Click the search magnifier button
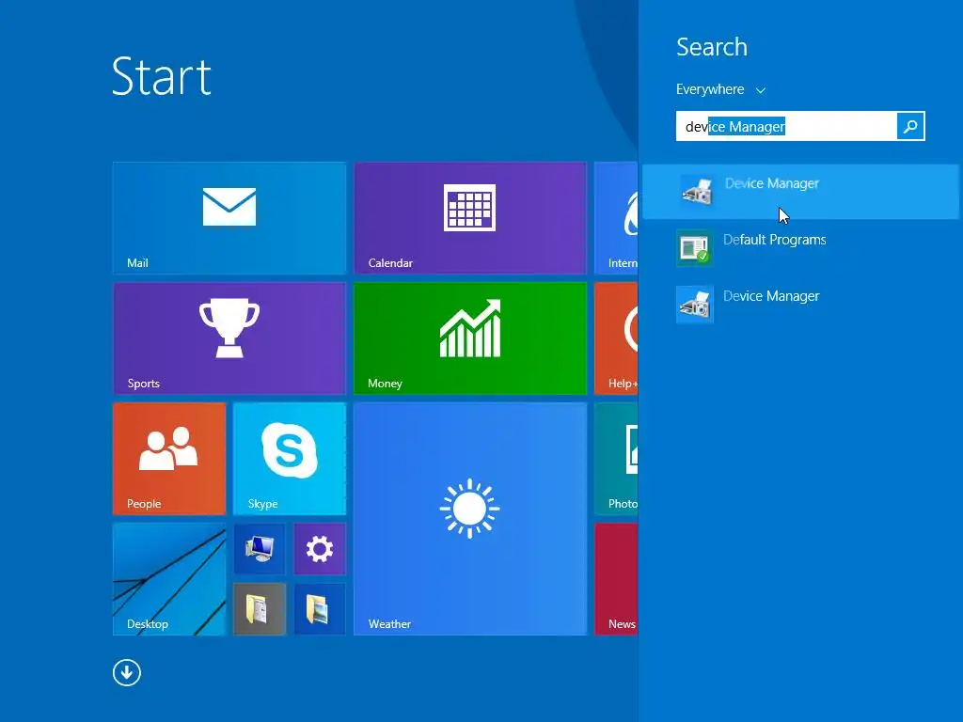This screenshot has width=963, height=722. (x=910, y=126)
